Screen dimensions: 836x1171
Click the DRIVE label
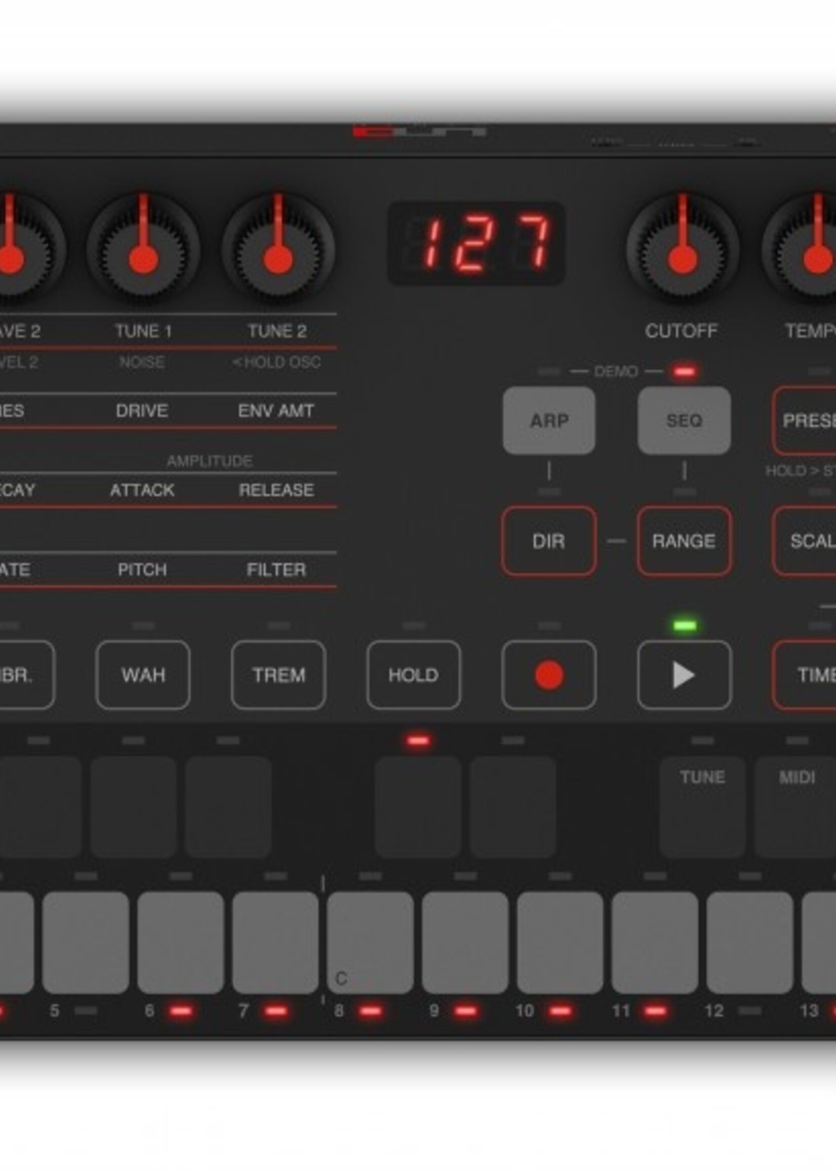pyautogui.click(x=142, y=411)
